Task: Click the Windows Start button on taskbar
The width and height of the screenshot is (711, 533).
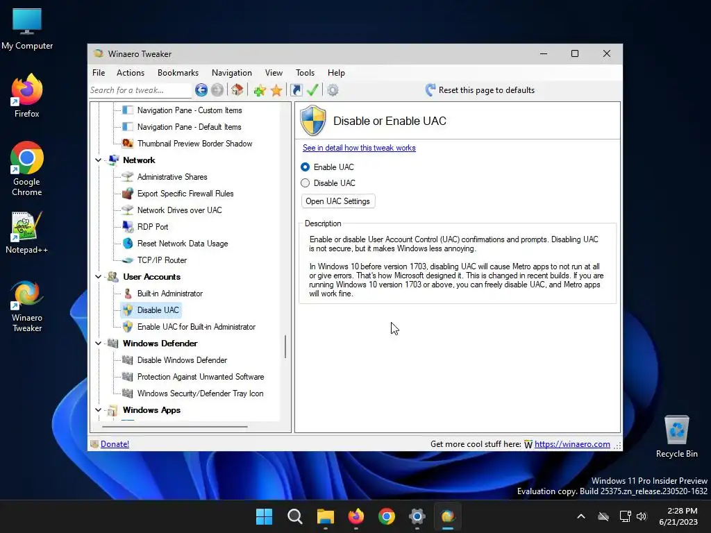Action: tap(264, 516)
